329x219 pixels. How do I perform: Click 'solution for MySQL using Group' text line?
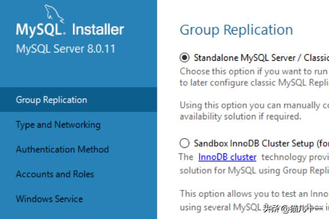click(x=255, y=170)
